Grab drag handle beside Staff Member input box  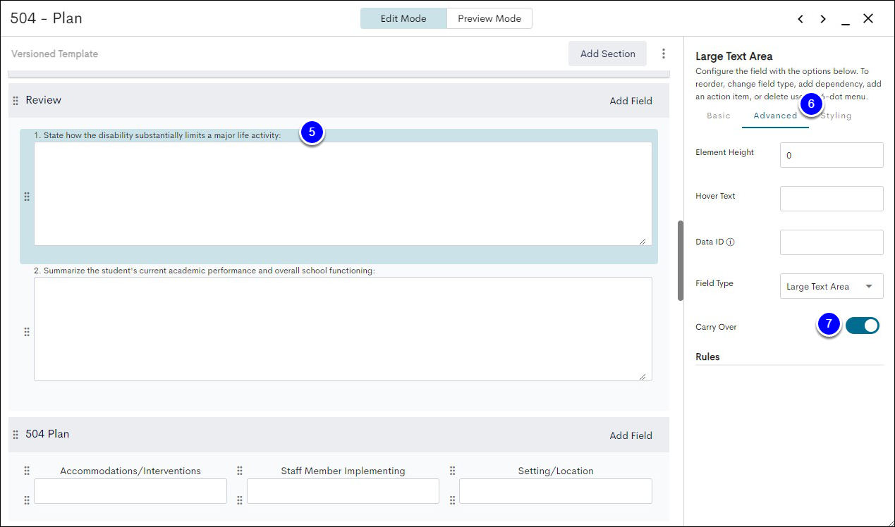[x=240, y=500]
